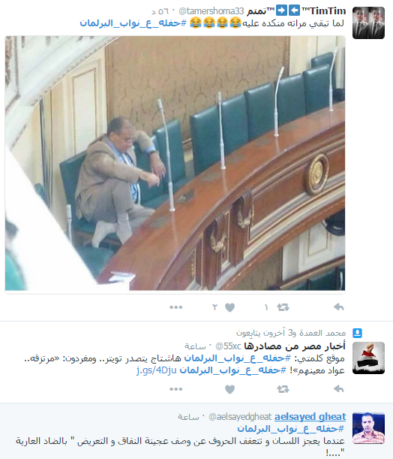Enlarge the parliament member photo
Image resolution: width=393 pixels, height=459 pixels.
coord(175,163)
